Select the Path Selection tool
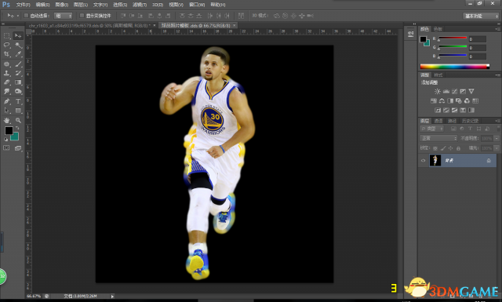 7,111
